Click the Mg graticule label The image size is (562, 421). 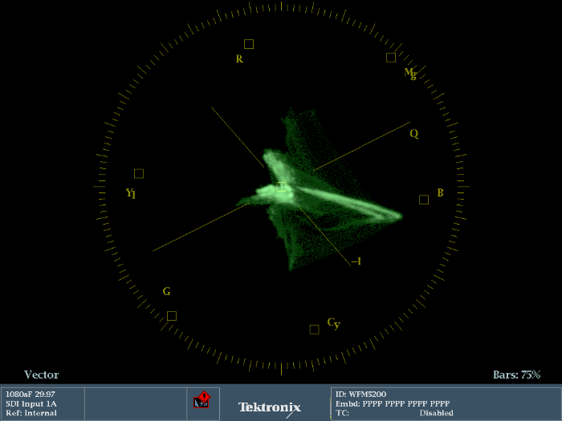(x=410, y=74)
